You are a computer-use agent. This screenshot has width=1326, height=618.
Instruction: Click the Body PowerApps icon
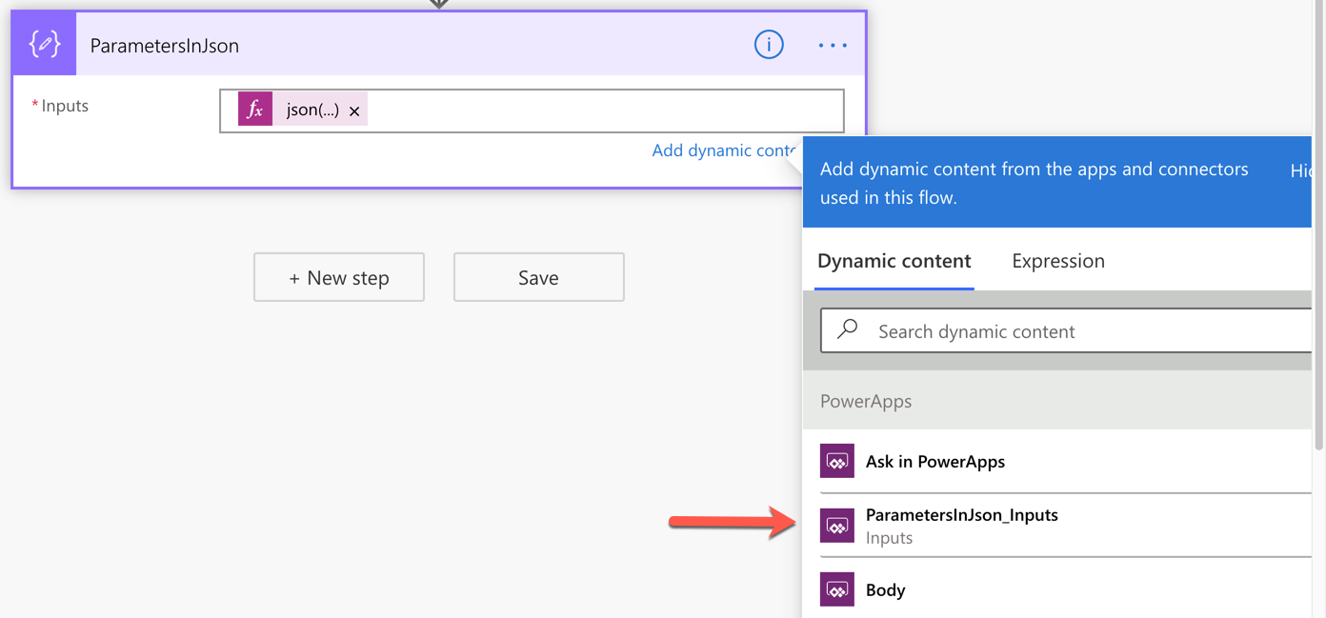point(837,590)
